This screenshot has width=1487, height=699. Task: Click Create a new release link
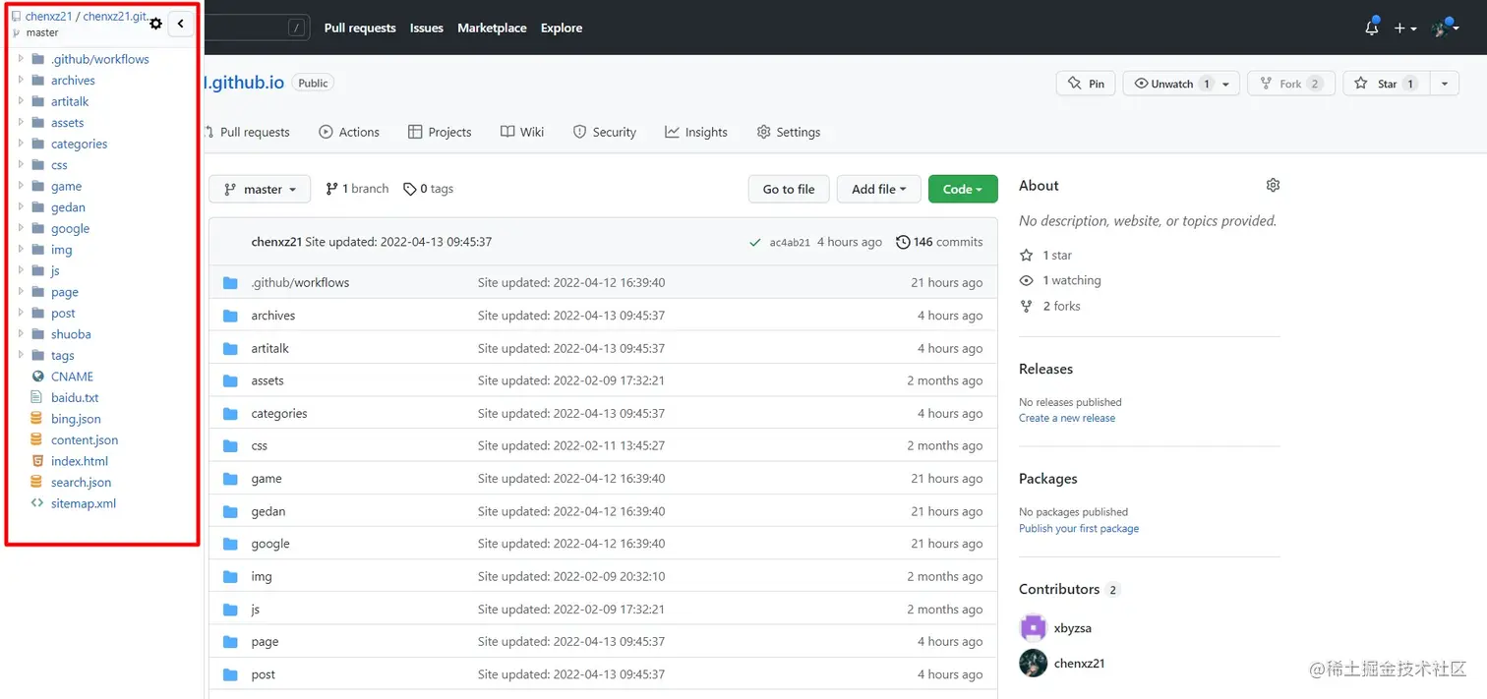pos(1067,418)
